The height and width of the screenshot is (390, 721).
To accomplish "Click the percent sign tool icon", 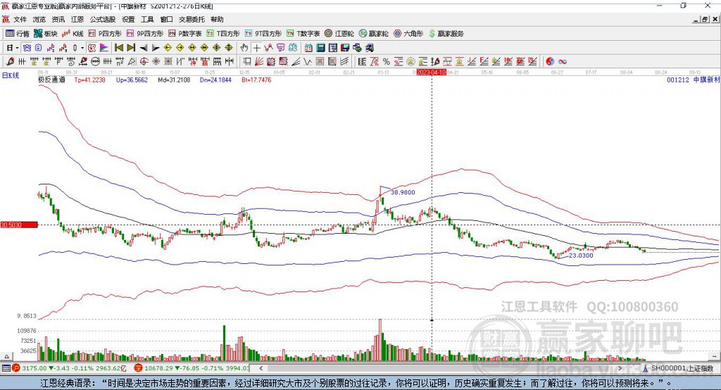I will 387,61.
